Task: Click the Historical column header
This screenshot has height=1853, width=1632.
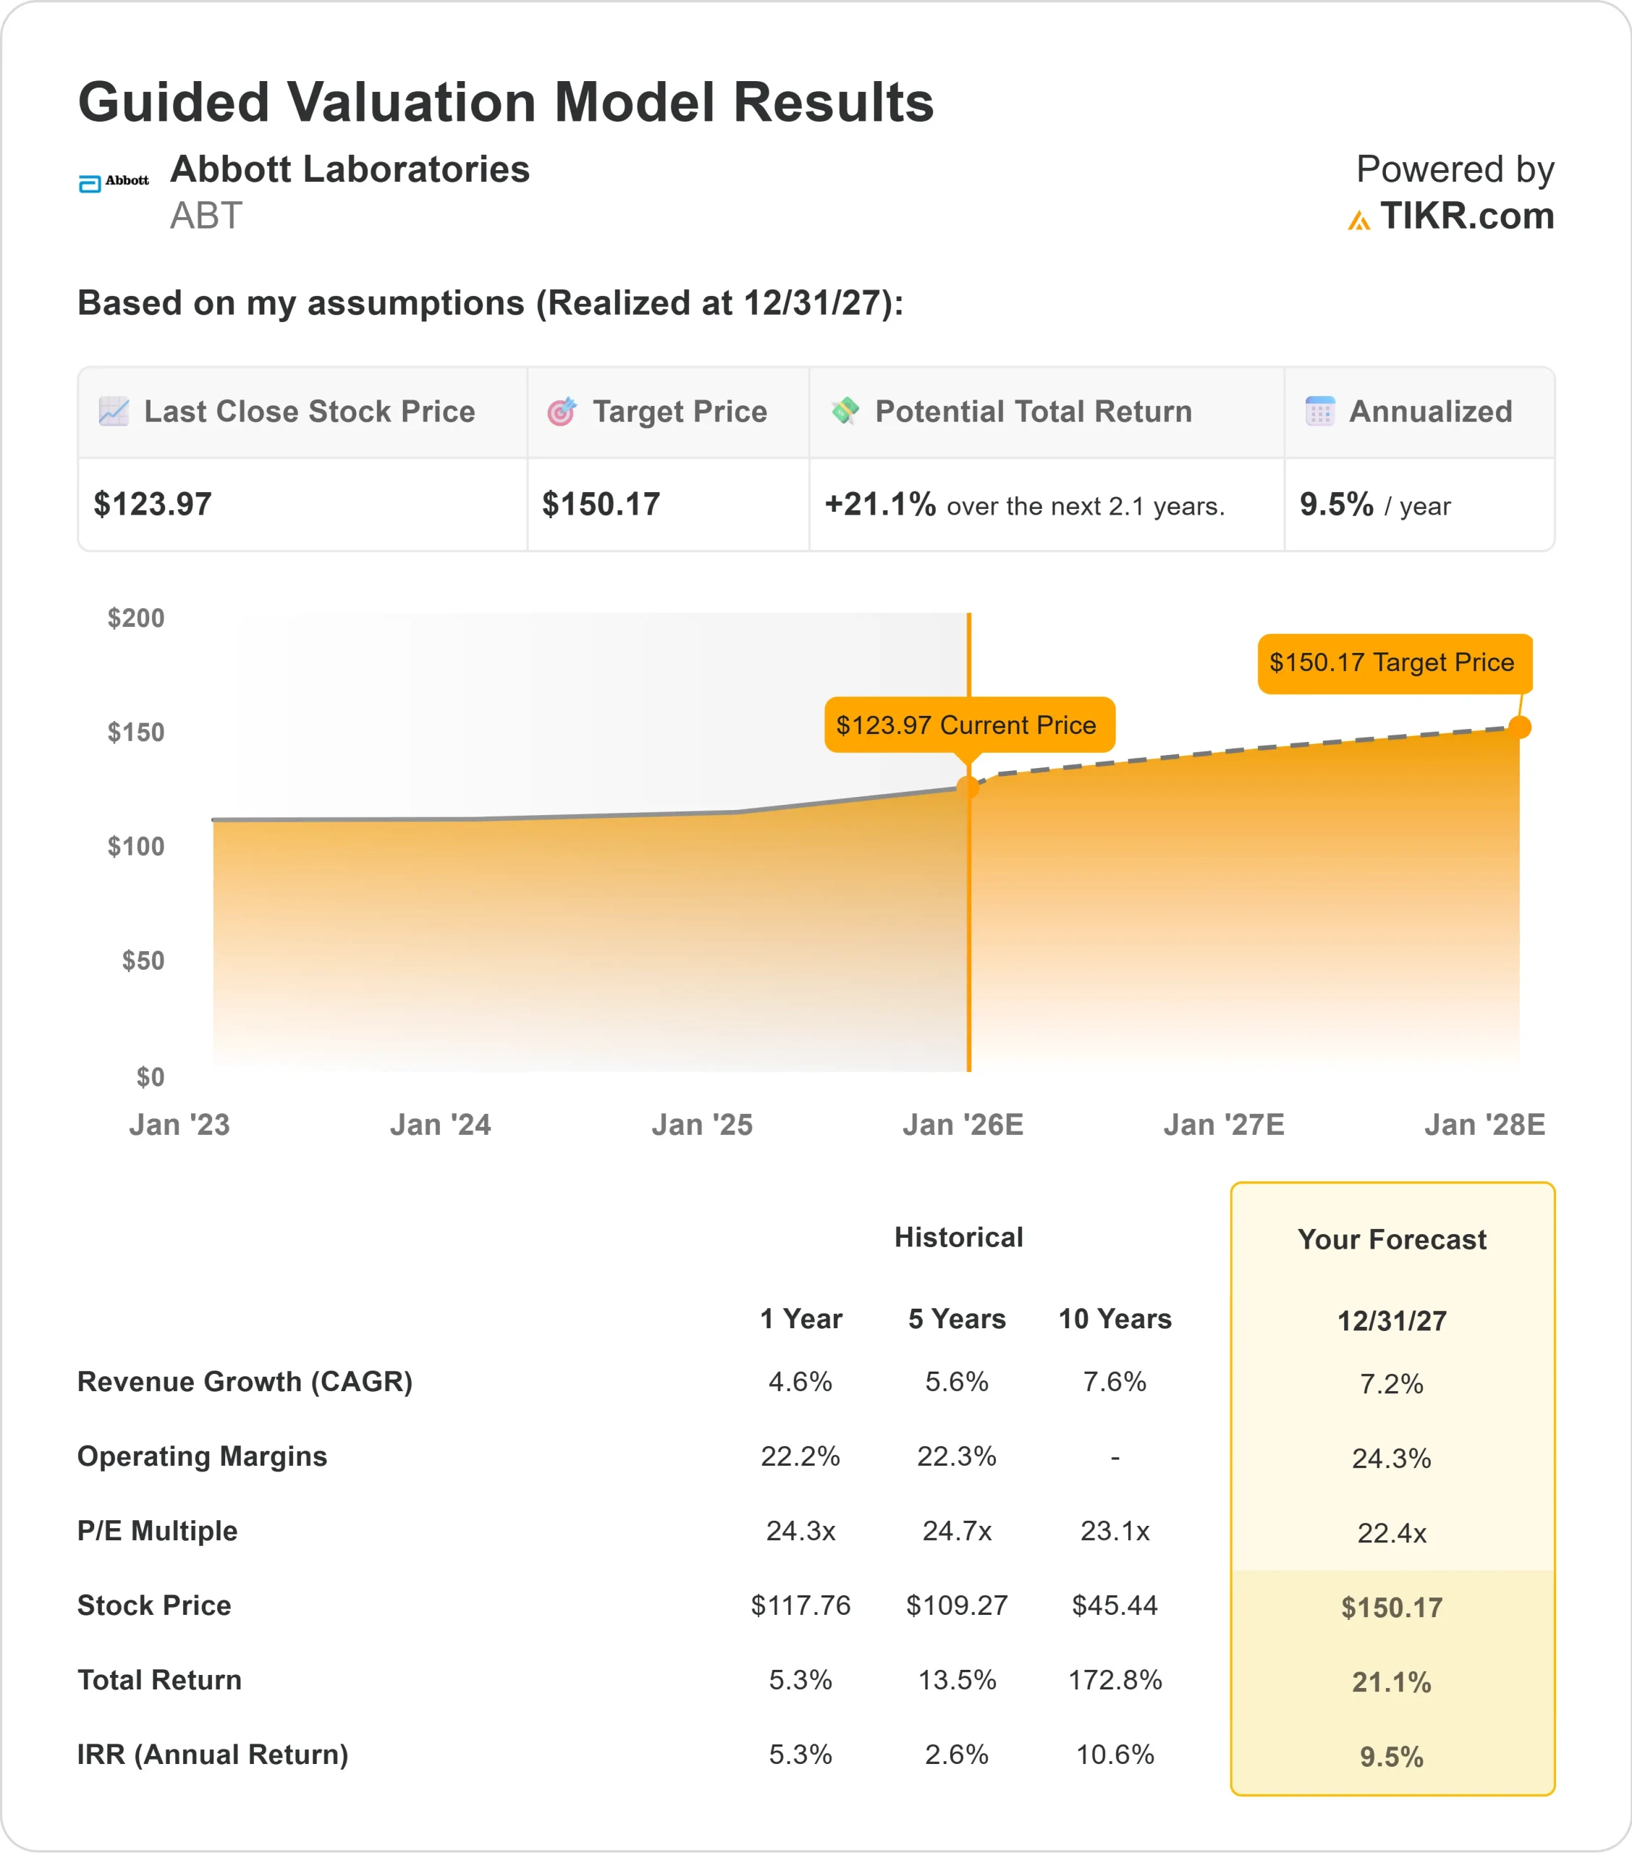Action: tap(959, 1236)
